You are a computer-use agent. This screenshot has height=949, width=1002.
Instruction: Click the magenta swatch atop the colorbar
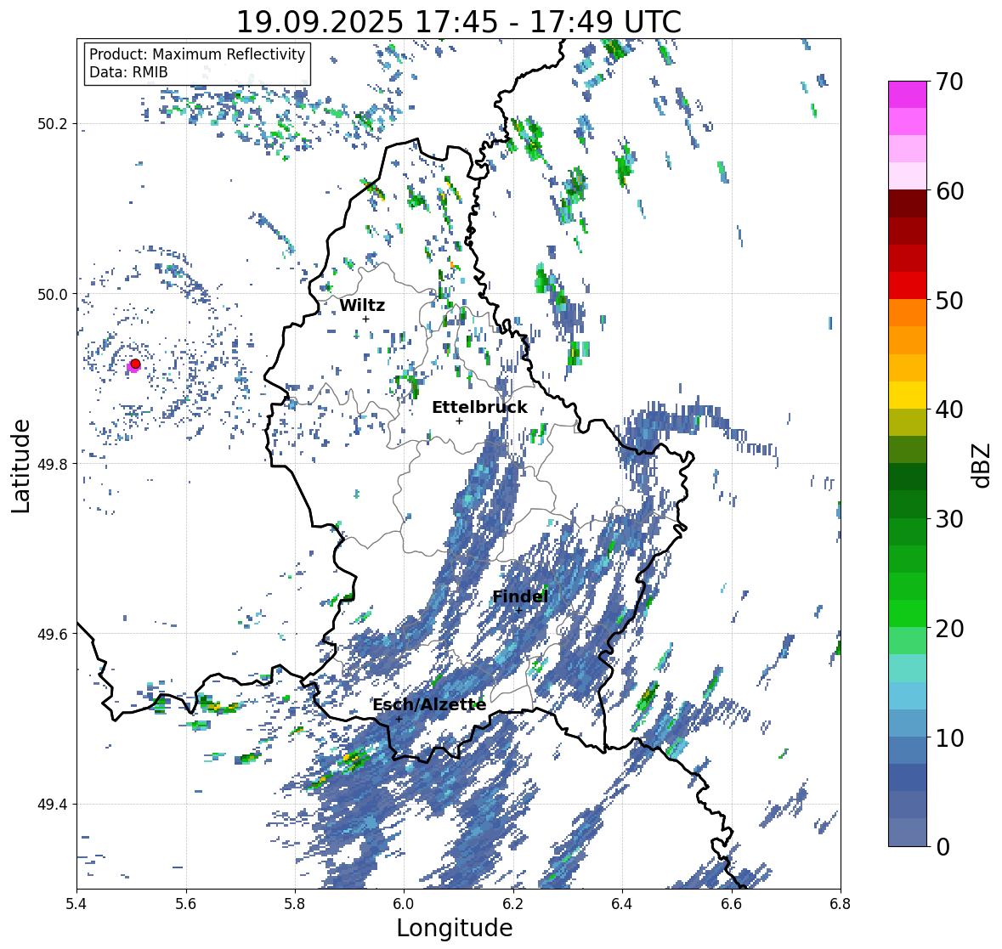tap(908, 94)
